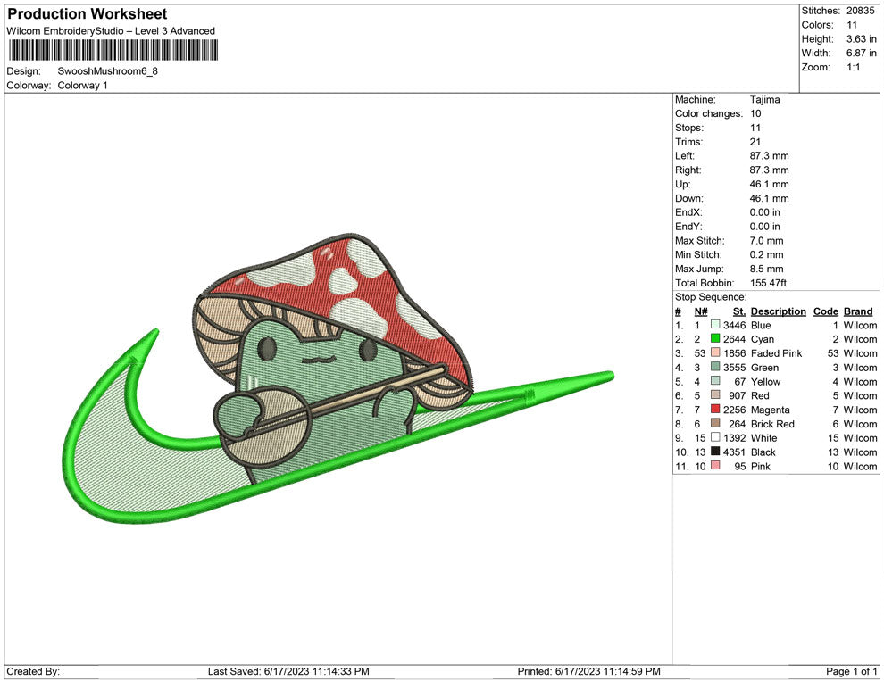Click the Stops value 11
The width and height of the screenshot is (884, 680).
755,128
